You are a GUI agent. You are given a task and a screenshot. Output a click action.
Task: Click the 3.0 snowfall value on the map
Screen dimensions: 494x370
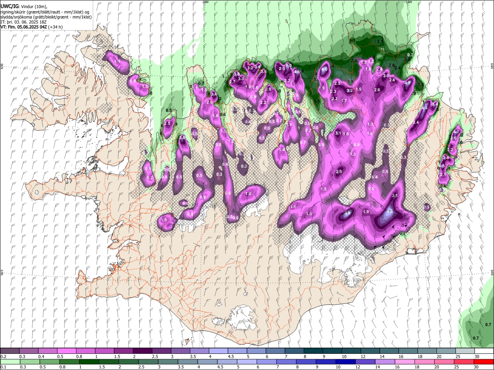point(386,76)
